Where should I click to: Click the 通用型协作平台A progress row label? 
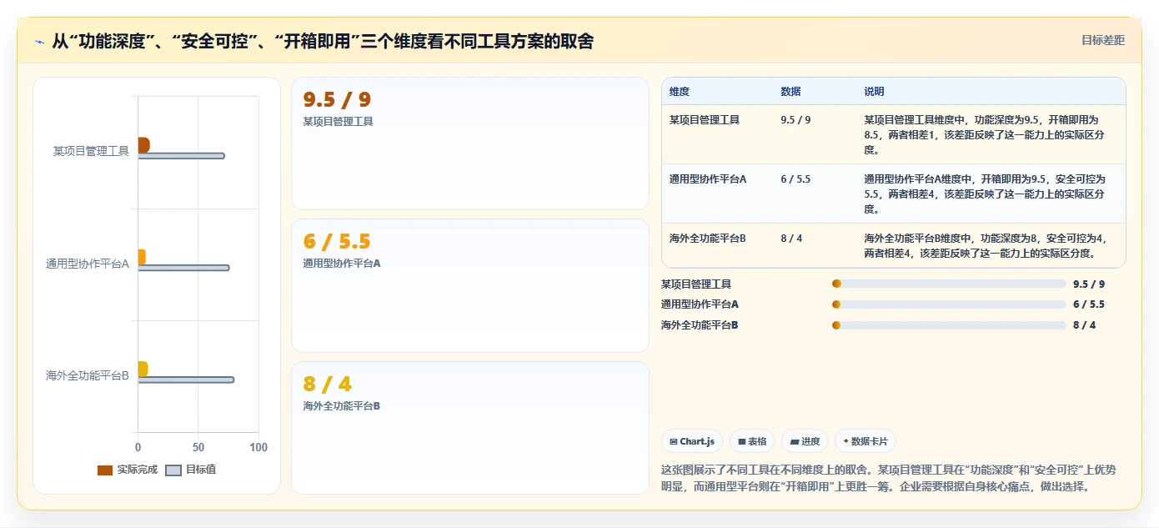(700, 304)
